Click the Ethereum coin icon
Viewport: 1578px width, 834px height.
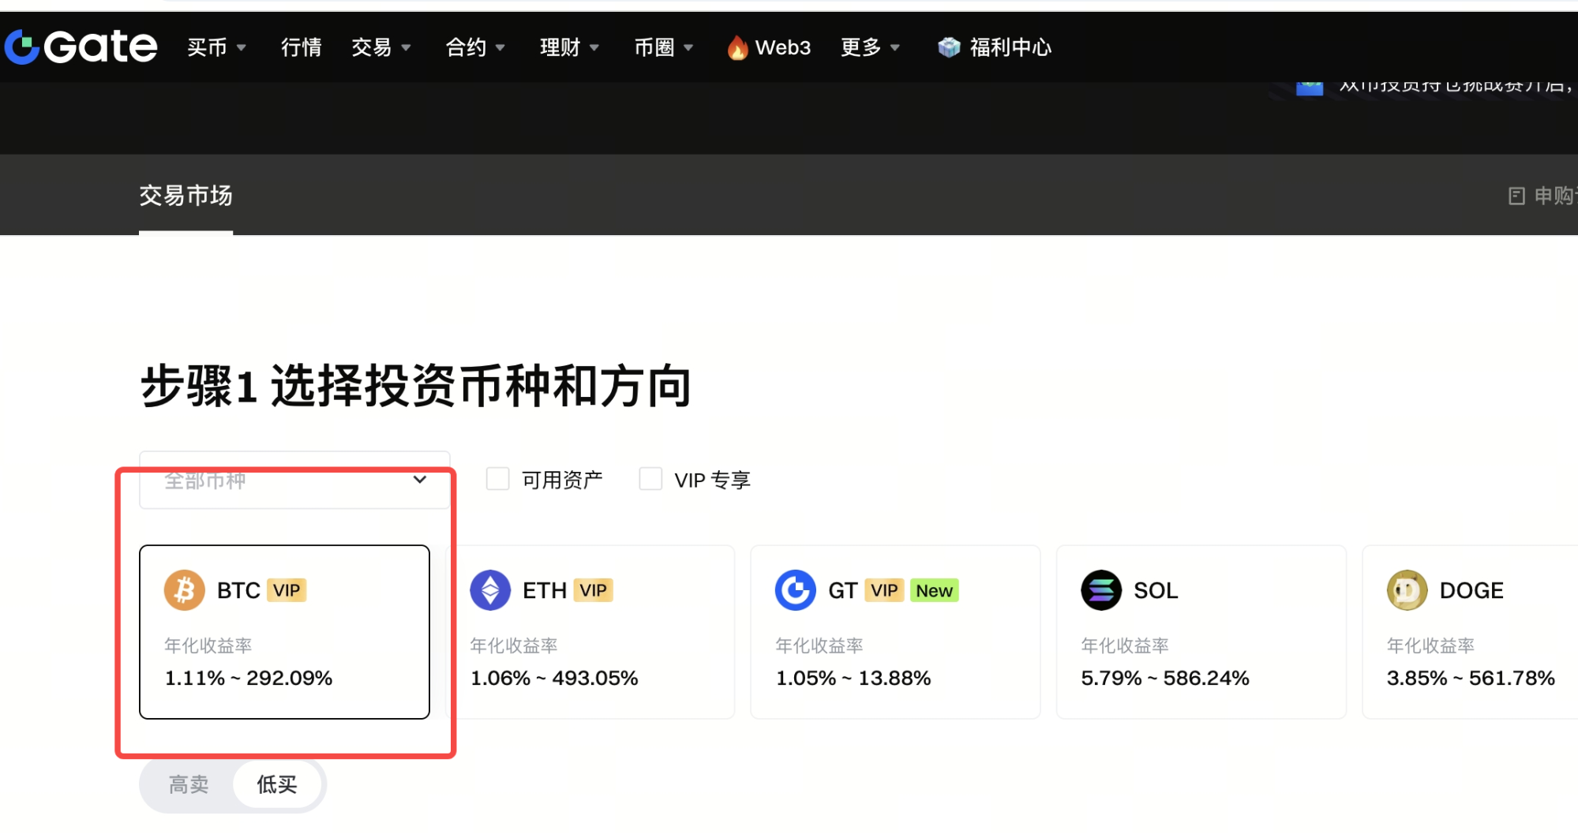click(x=490, y=590)
